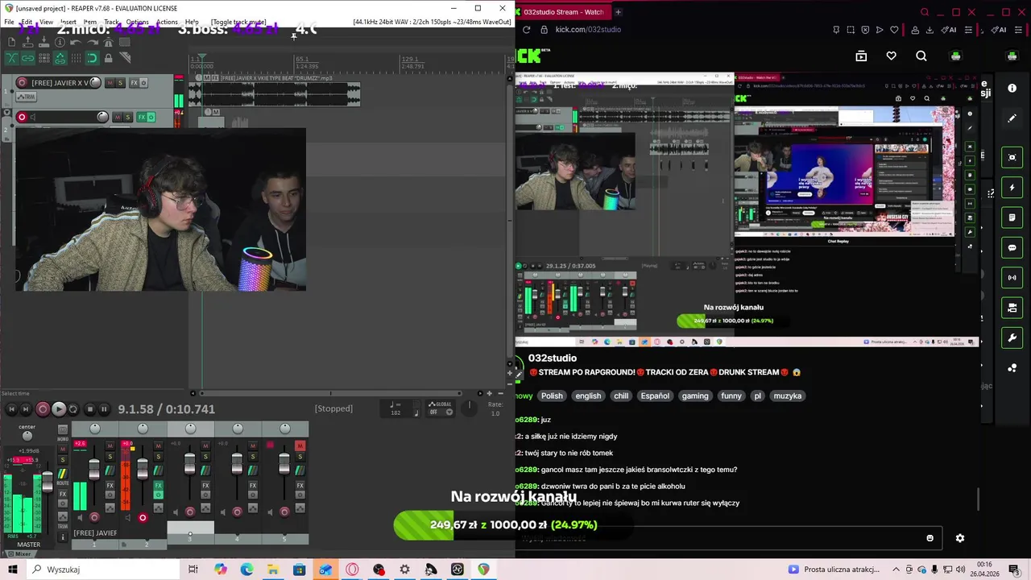Toggle transport repeat loop button
The width and height of the screenshot is (1031, 580).
pos(73,409)
